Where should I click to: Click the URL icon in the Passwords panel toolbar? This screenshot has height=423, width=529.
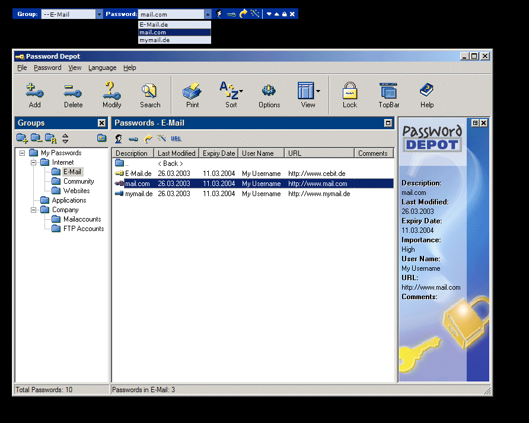click(x=176, y=139)
